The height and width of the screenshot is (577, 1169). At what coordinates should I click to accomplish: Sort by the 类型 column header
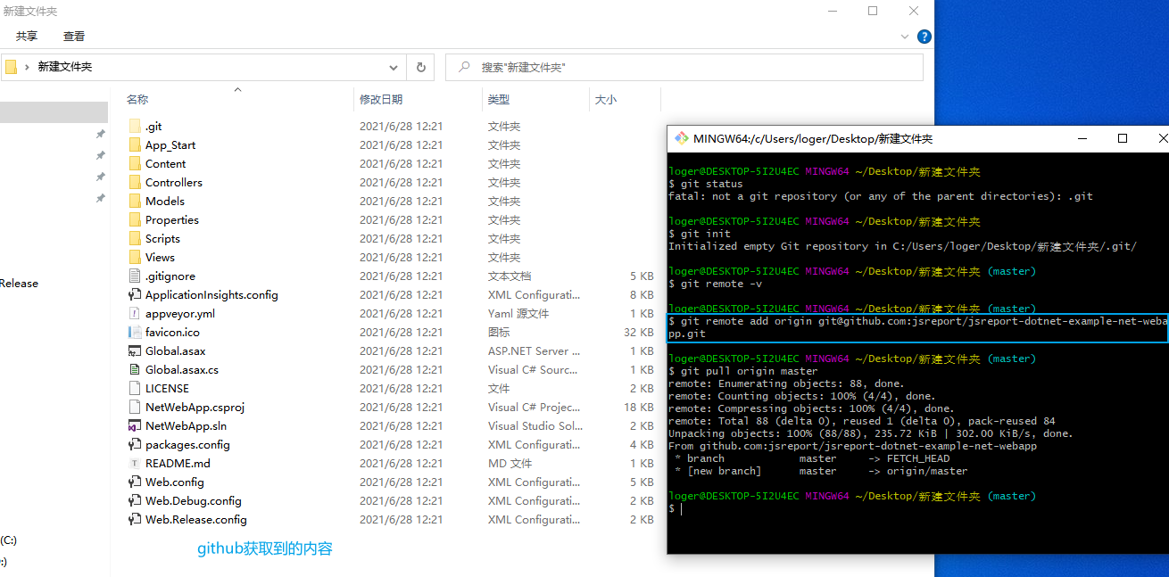pyautogui.click(x=499, y=99)
